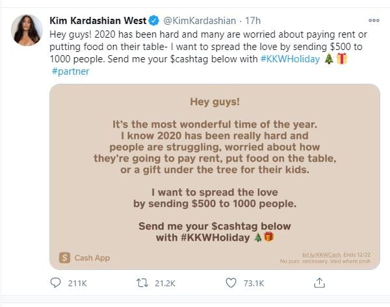390x307 pixels.
Task: Retweet this tweet using the arrows icon
Action: (142, 283)
